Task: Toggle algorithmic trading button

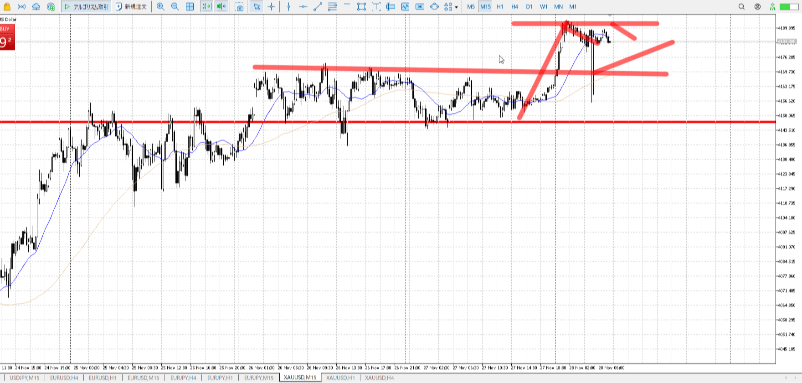Action: (87, 7)
